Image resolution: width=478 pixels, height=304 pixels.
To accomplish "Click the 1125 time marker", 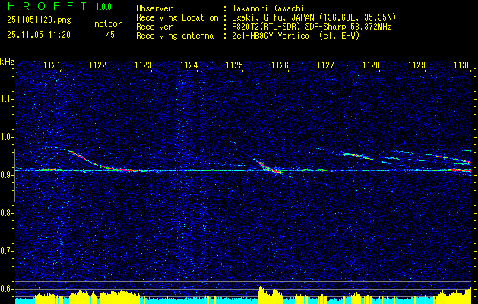I will click(234, 65).
